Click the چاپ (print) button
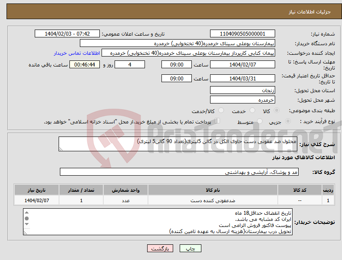Viewport: 342px width, 260px height. (x=190, y=248)
